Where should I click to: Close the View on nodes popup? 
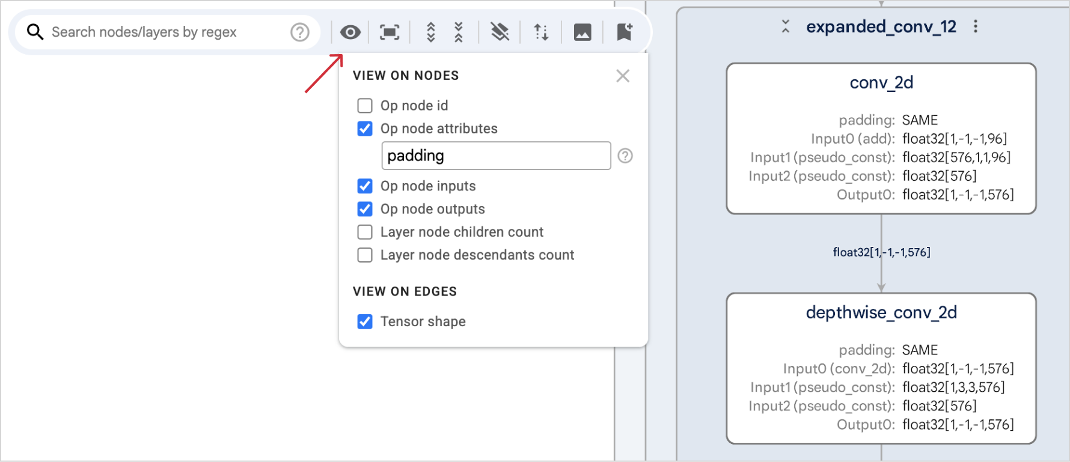[623, 76]
